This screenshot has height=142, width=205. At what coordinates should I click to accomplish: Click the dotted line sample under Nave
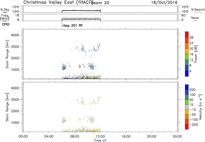[195, 21]
